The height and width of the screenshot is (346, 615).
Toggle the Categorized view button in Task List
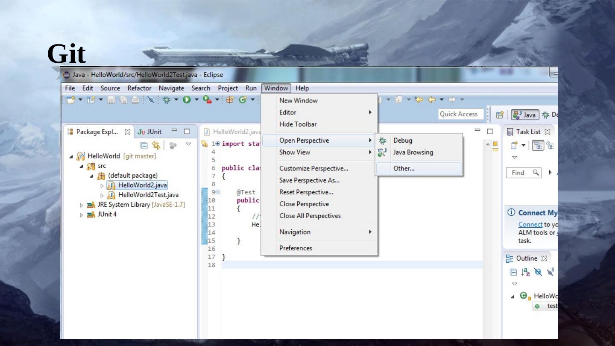point(535,145)
